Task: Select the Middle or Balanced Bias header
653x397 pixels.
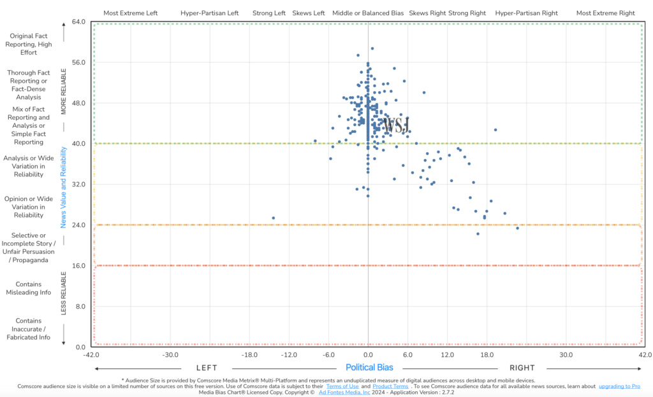Action: coord(368,13)
